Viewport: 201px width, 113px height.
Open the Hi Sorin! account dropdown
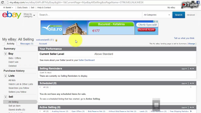(8, 8)
